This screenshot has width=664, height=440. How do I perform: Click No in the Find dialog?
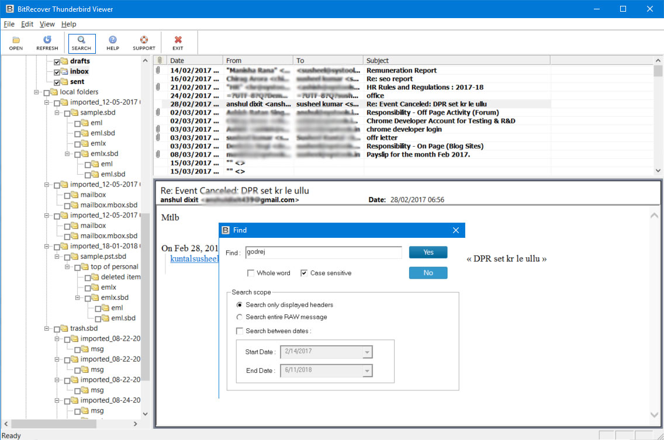point(428,273)
